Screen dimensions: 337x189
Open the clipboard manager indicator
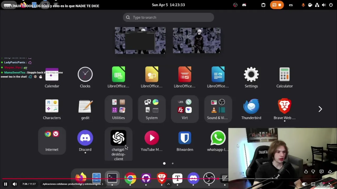(x=263, y=5)
